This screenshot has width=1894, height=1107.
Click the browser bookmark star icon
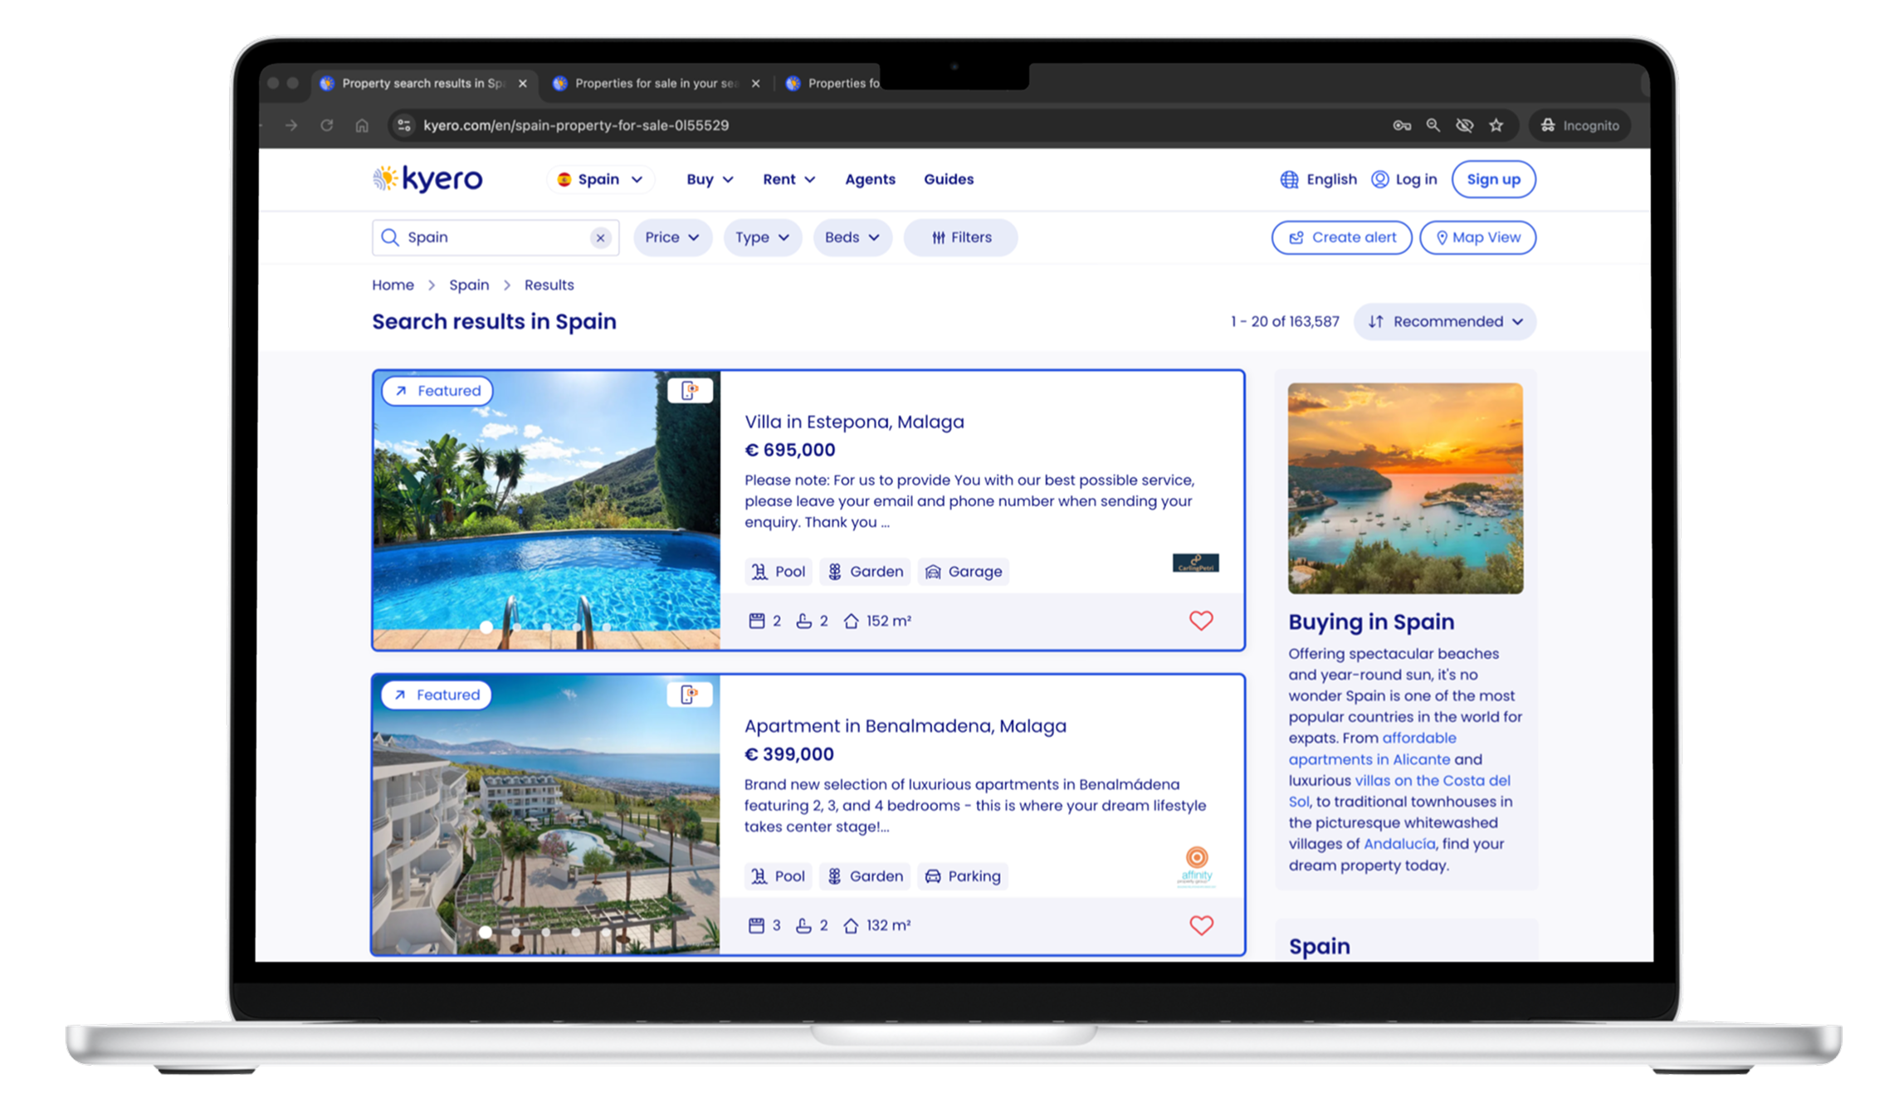1496,125
